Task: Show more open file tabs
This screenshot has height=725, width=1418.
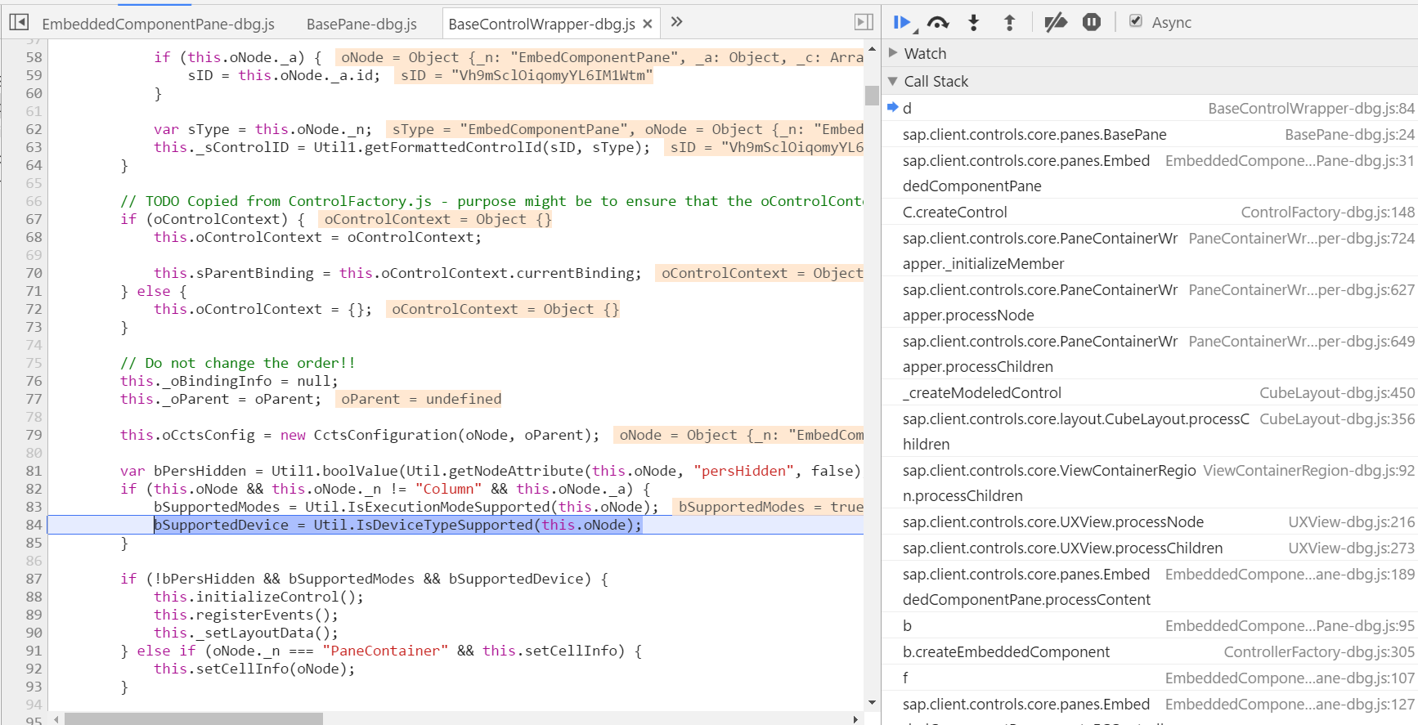Action: tap(676, 22)
